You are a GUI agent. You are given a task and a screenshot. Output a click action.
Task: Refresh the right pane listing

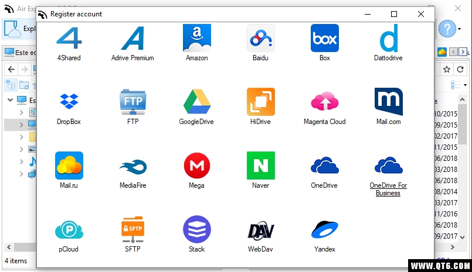coord(460,70)
